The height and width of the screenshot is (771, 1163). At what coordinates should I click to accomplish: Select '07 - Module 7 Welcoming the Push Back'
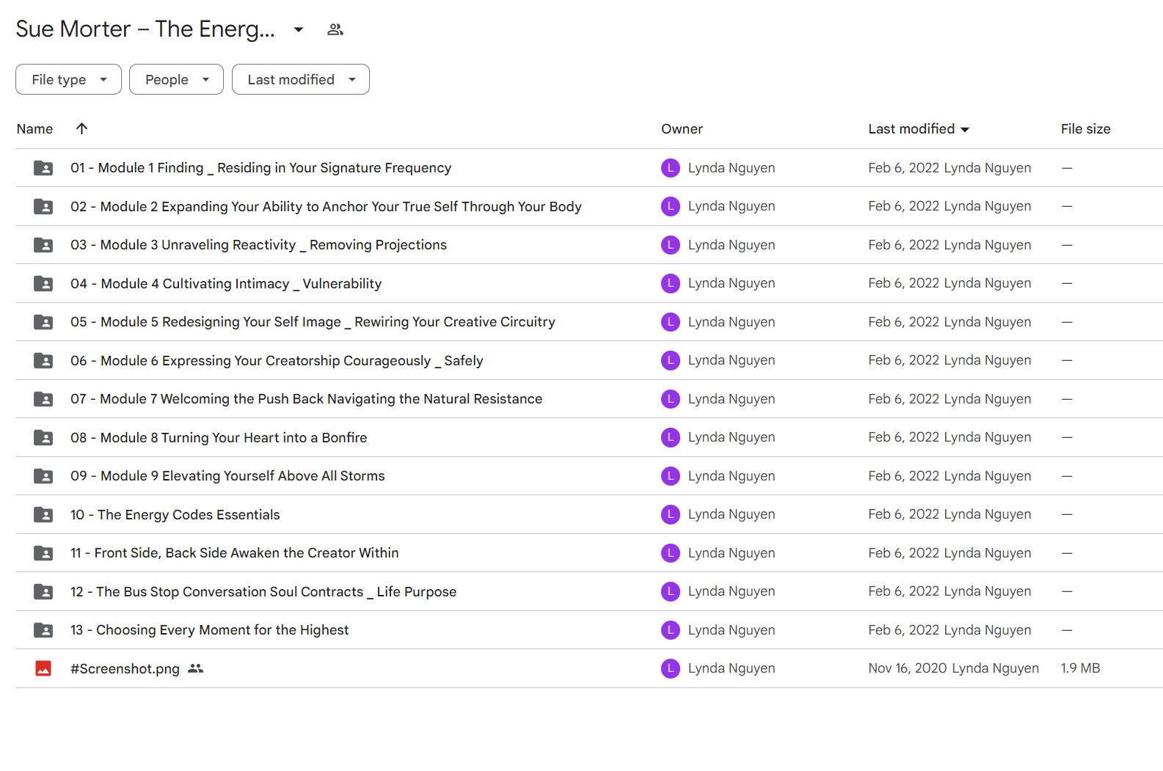[306, 399]
